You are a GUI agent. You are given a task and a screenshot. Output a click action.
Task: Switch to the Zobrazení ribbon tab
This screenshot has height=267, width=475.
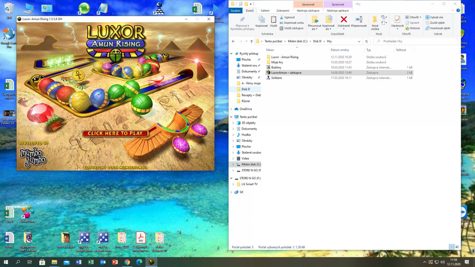coord(283,10)
